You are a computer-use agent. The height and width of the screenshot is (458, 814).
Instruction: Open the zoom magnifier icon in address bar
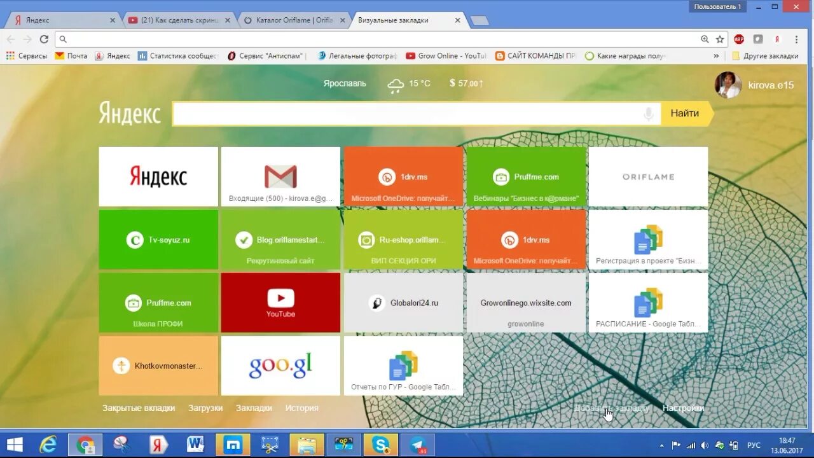click(705, 39)
